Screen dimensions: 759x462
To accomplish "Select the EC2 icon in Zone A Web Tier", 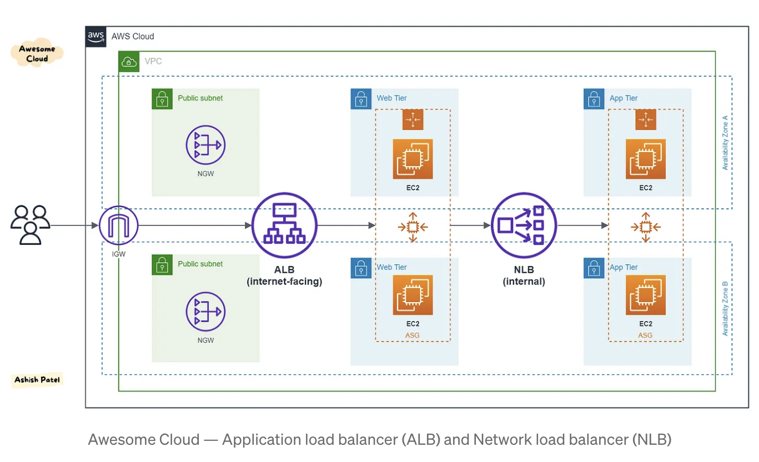I will tap(413, 159).
